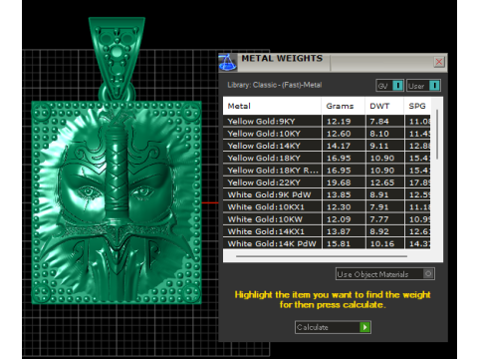The image size is (478, 359).
Task: Select the White Gold:9K PdW row
Action: [x=327, y=194]
